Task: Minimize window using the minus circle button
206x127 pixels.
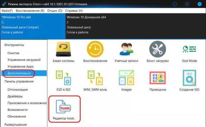Action: click(175, 4)
